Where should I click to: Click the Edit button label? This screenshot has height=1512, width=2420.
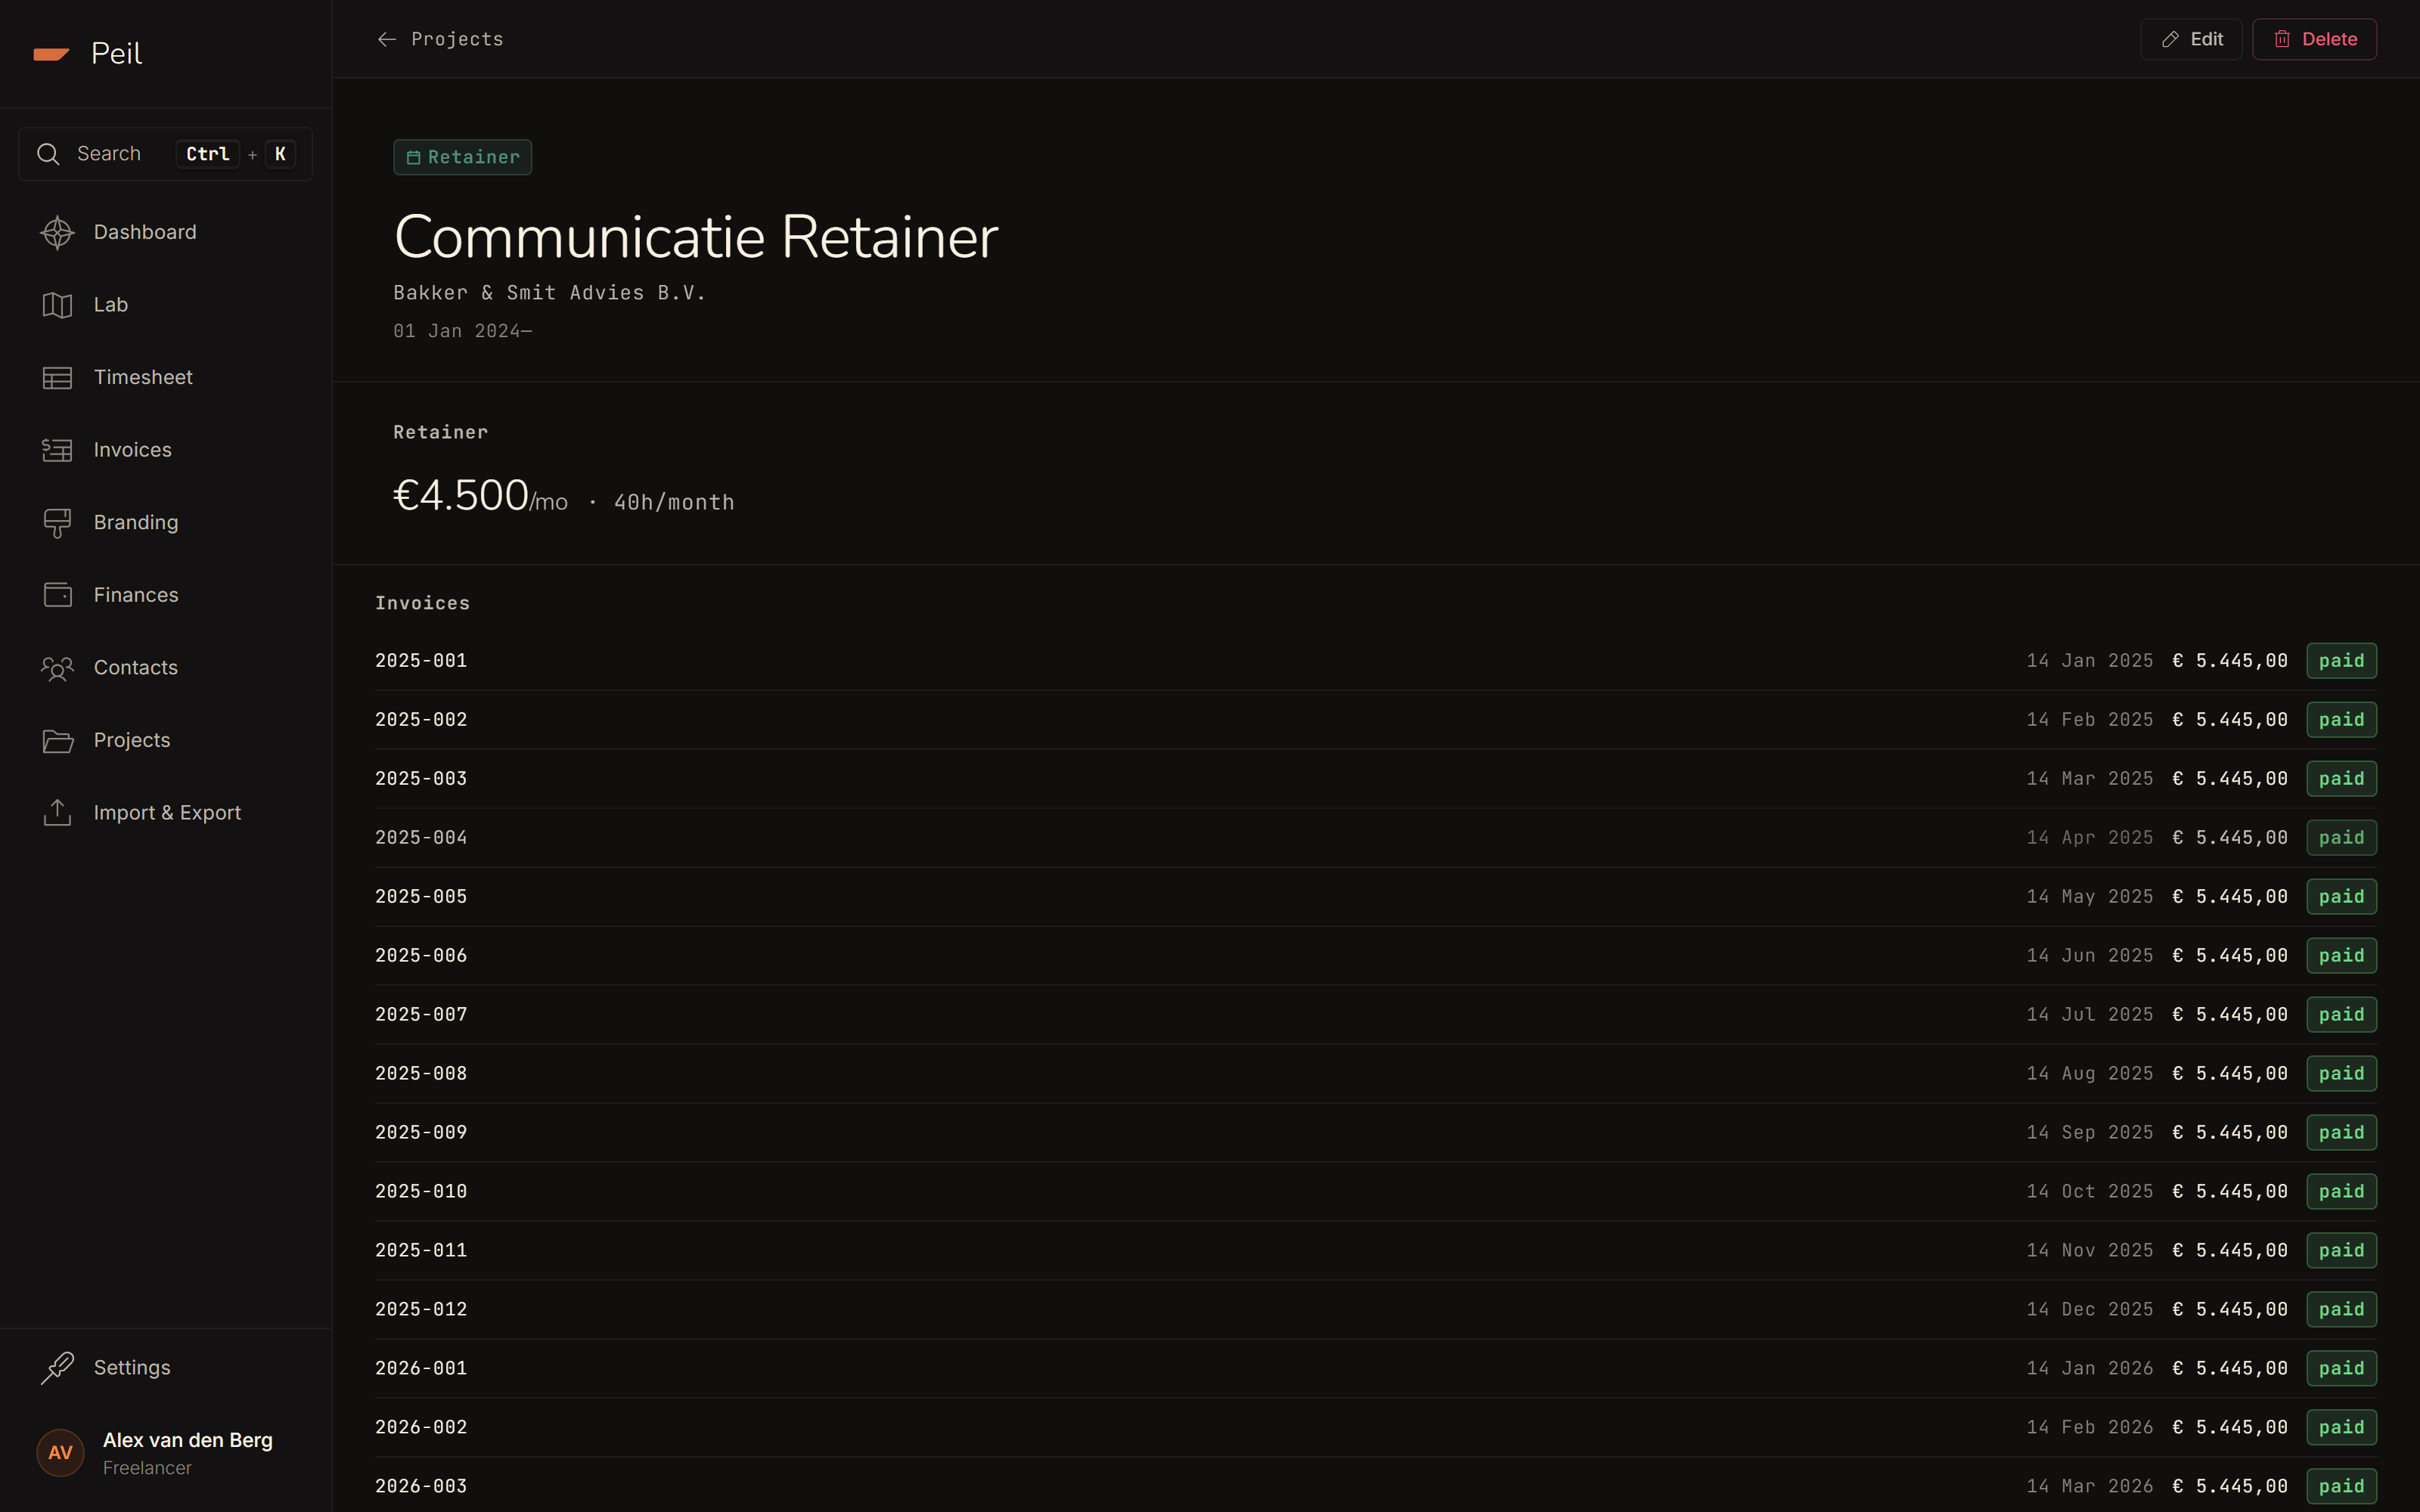tap(2206, 39)
